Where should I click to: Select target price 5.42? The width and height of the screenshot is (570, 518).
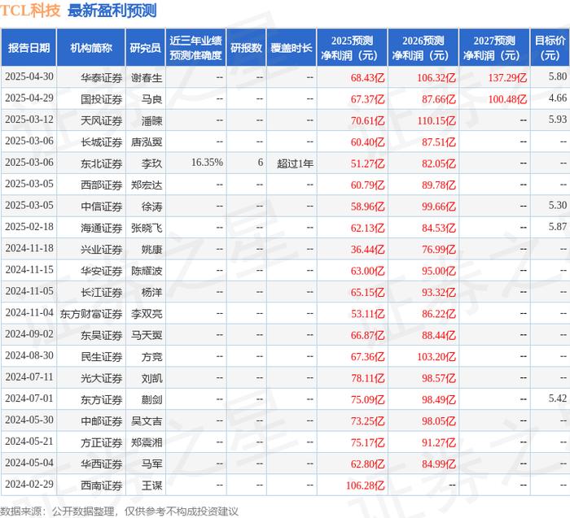[x=558, y=398]
